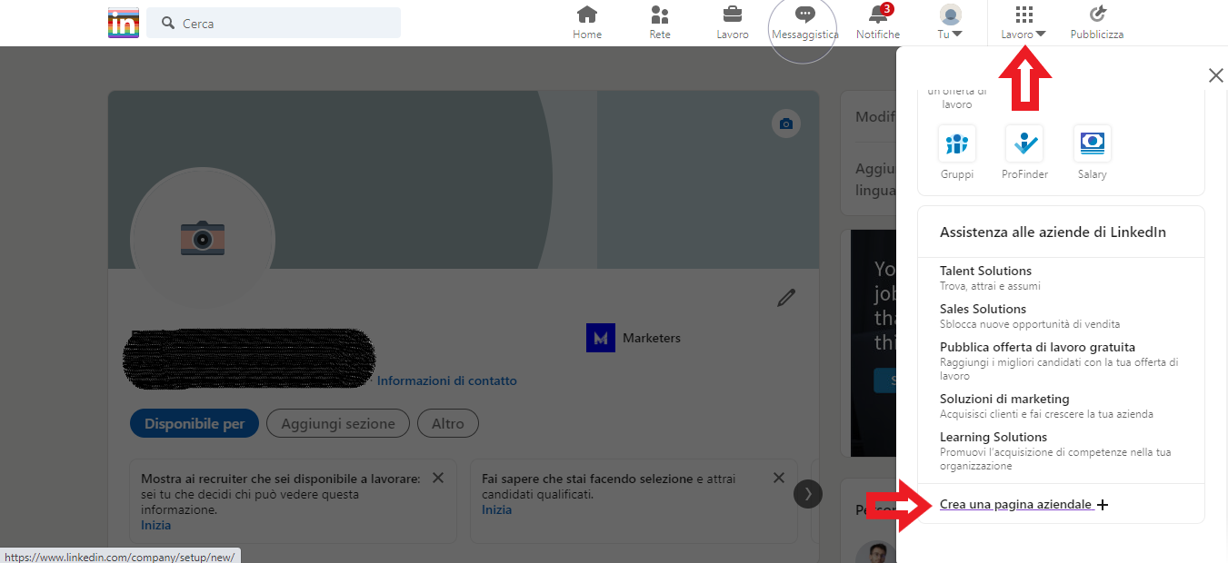The width and height of the screenshot is (1228, 563).
Task: Expand the Tu profile dropdown
Action: tap(949, 18)
